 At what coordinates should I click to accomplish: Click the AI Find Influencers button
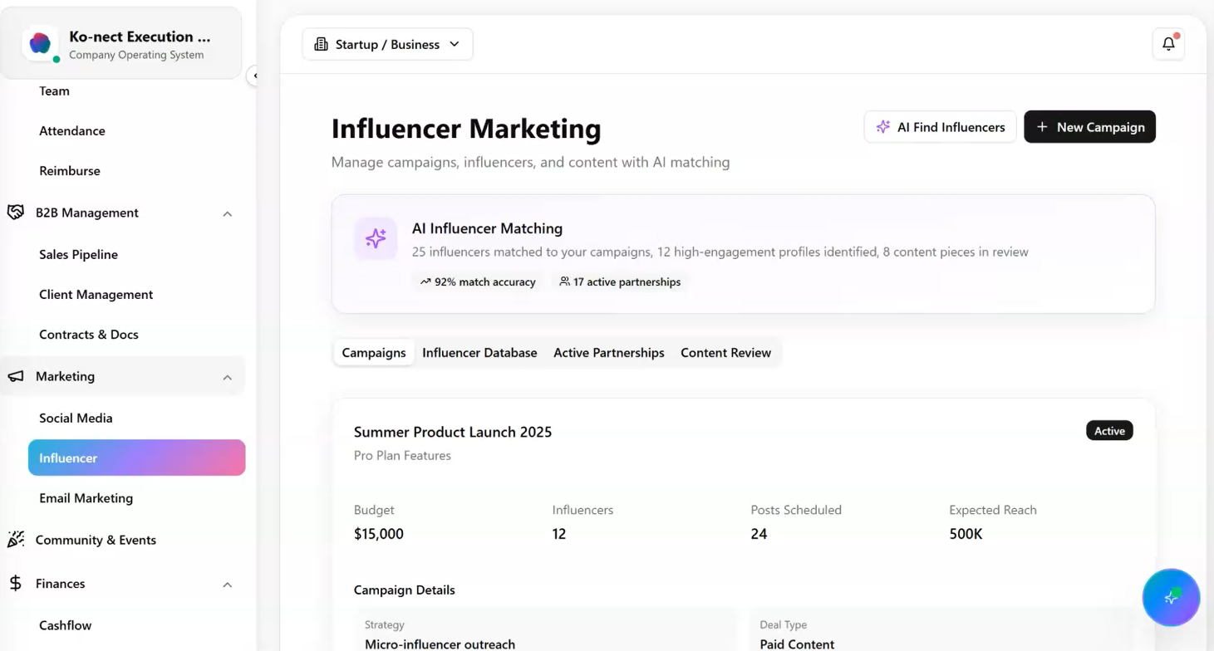(x=940, y=127)
